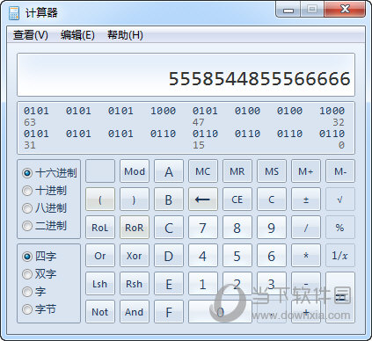
Task: Click the backspace arrow button
Action: point(203,200)
